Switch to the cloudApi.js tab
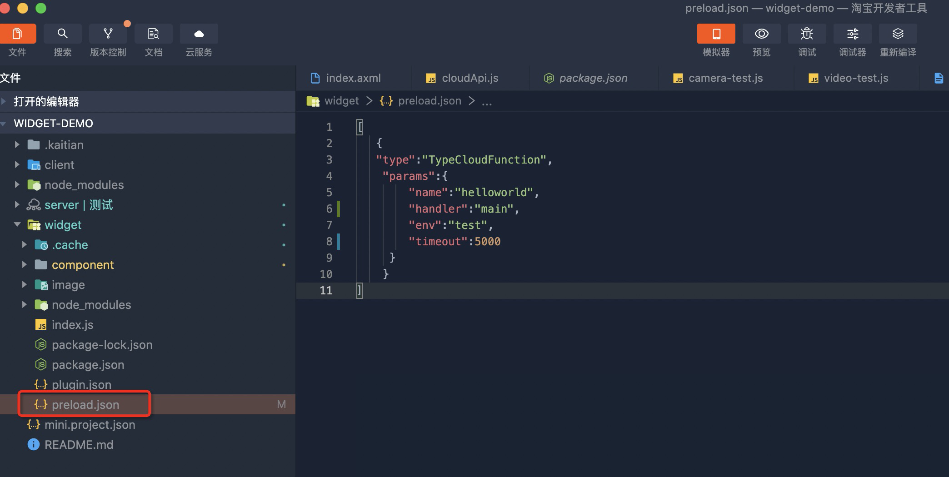The width and height of the screenshot is (949, 477). 470,78
